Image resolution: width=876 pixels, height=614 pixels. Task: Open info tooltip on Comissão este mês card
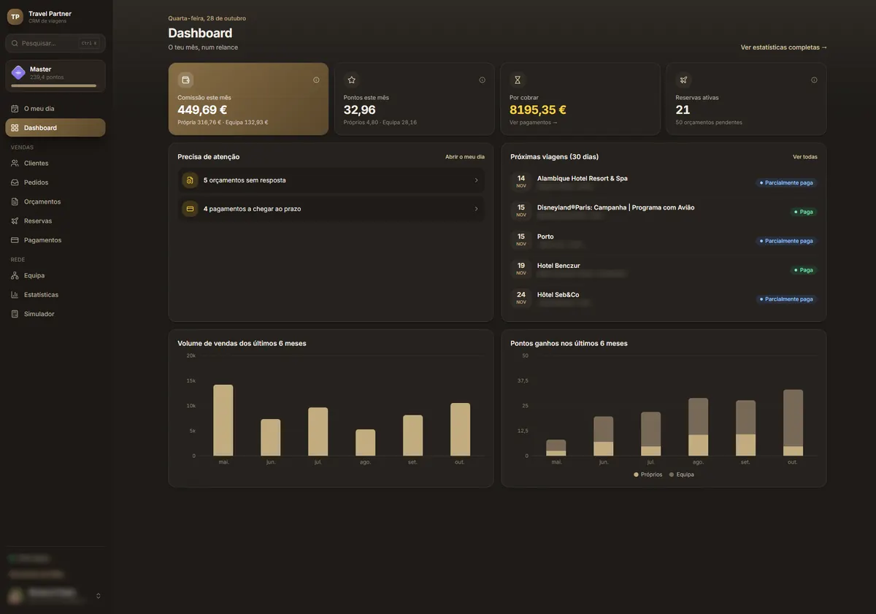316,80
